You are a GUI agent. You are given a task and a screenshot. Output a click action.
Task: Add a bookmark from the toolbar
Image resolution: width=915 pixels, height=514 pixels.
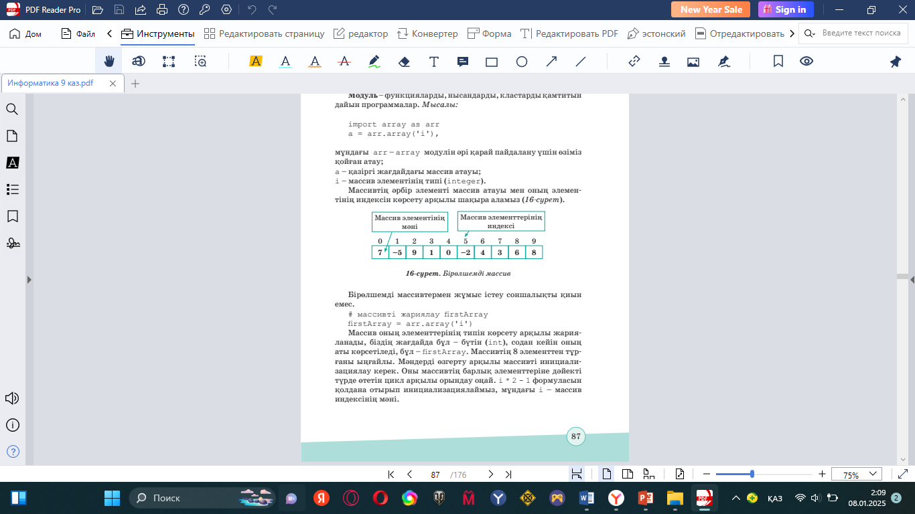[778, 62]
